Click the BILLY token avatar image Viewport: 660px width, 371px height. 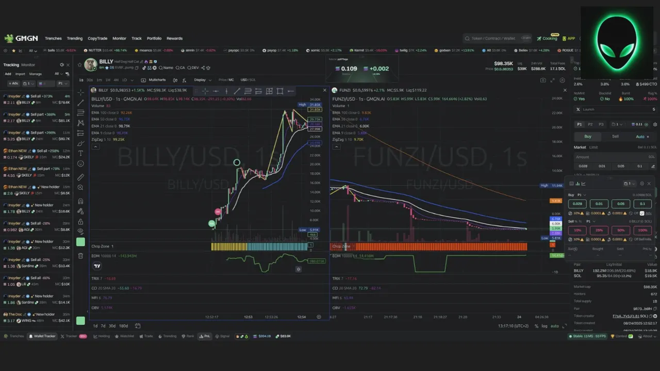[91, 64]
